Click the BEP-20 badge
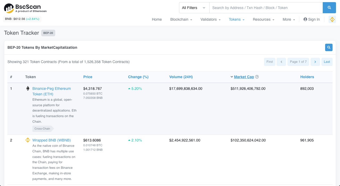 [48, 33]
